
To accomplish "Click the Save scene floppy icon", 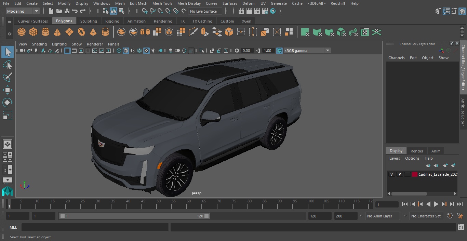I will [67, 11].
